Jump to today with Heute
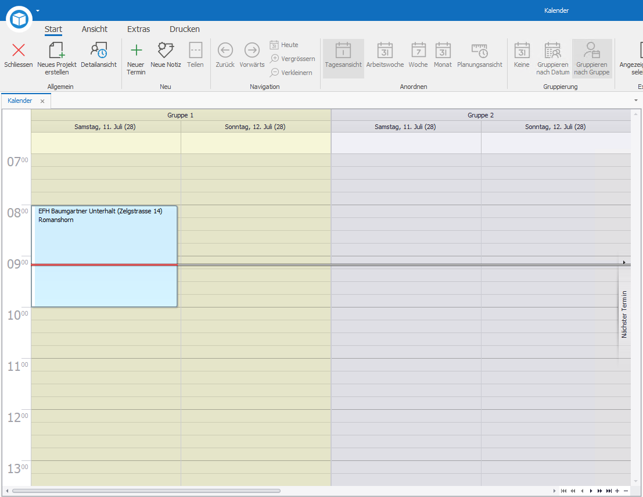The width and height of the screenshot is (643, 497). (284, 45)
